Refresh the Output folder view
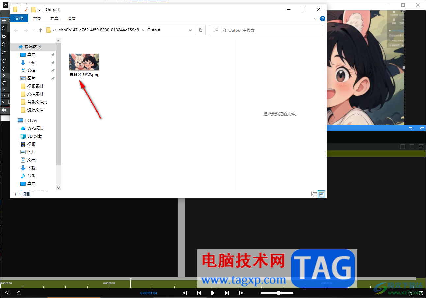This screenshot has height=298, width=426. pos(201,30)
